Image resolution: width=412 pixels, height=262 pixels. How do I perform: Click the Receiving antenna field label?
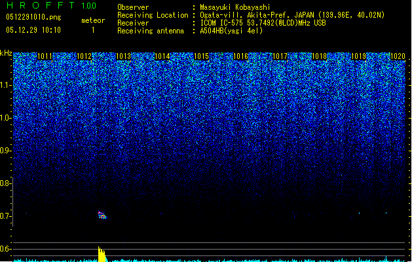click(x=151, y=31)
